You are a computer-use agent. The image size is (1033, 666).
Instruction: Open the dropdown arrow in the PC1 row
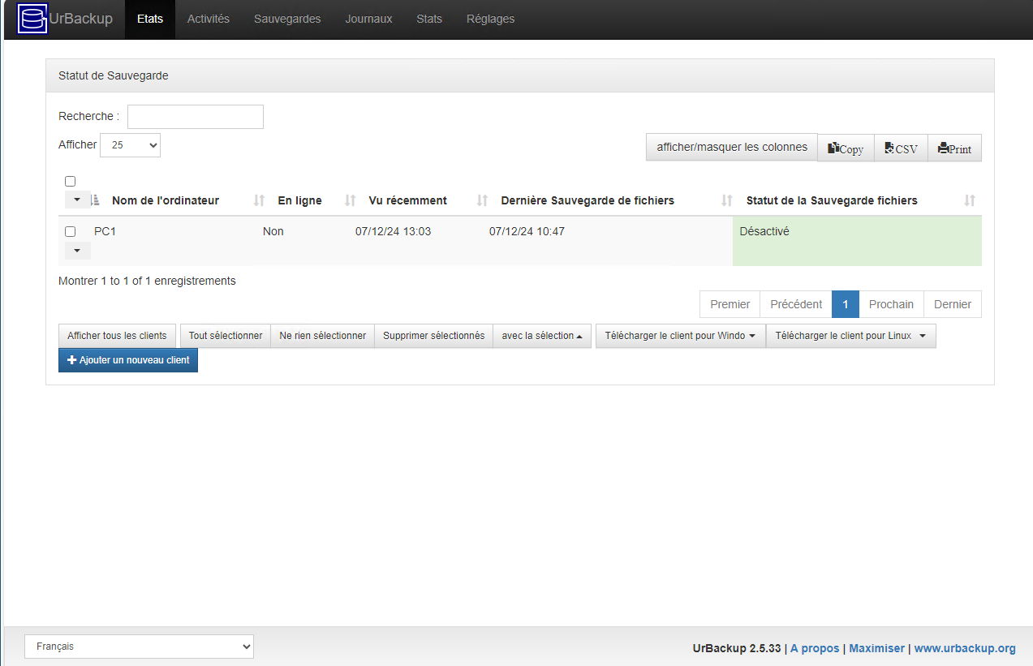pyautogui.click(x=77, y=250)
